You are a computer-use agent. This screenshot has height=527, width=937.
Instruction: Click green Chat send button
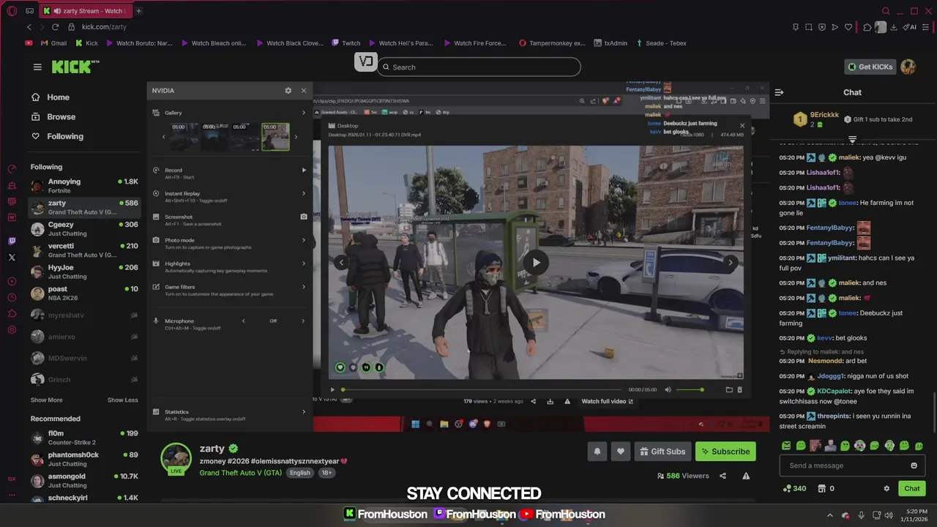pyautogui.click(x=911, y=488)
